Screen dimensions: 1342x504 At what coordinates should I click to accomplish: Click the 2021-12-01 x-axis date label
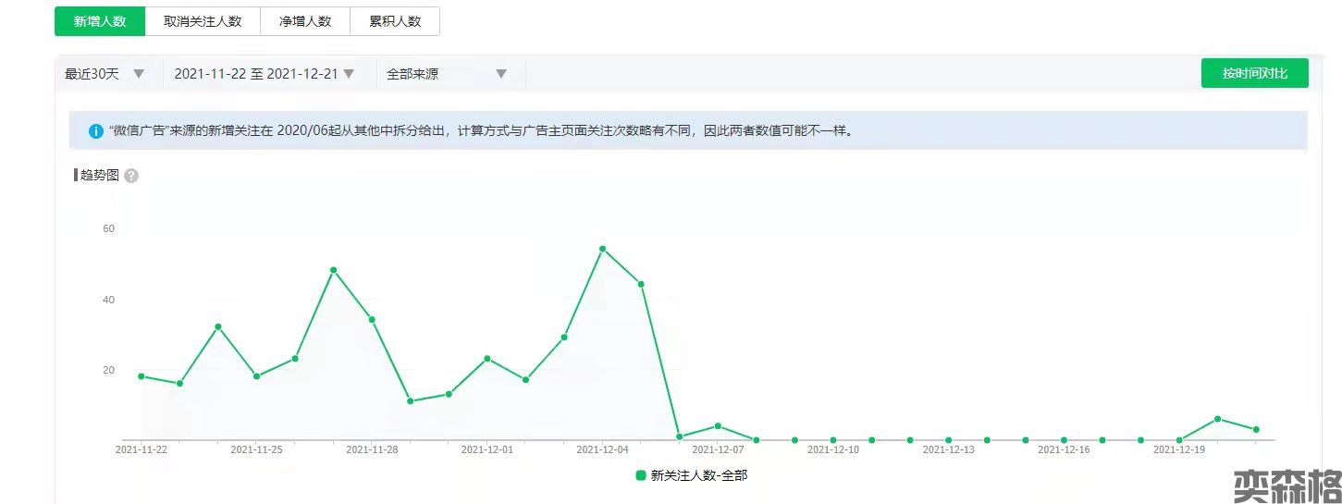486,450
